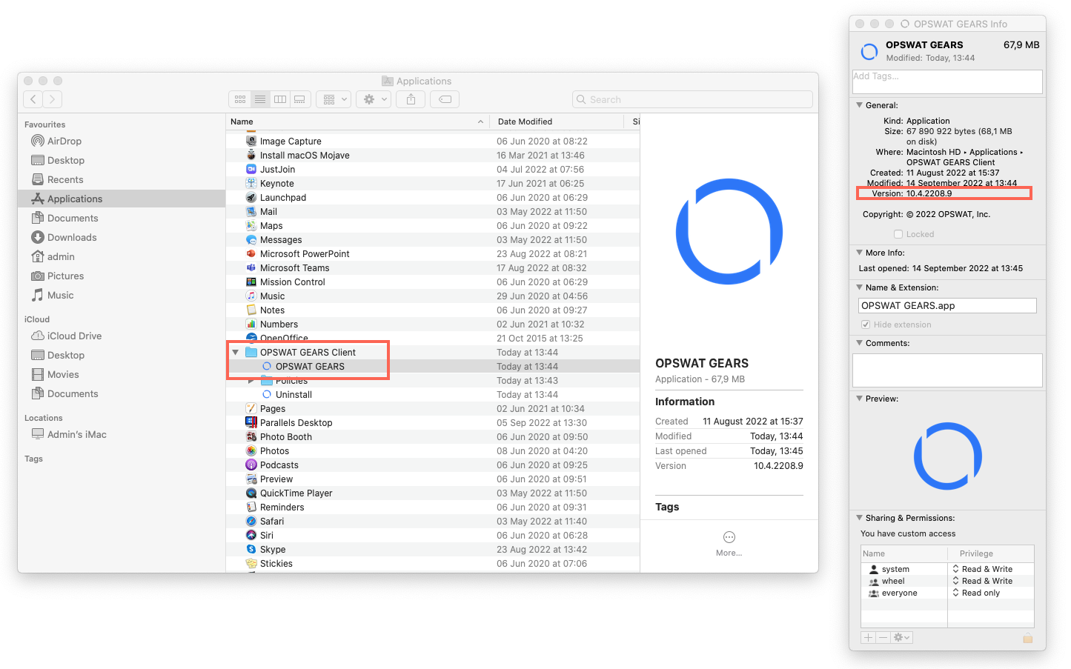Click the large OPSWAT GEARS preview icon
Screen dimensions: 1071x669
(729, 231)
